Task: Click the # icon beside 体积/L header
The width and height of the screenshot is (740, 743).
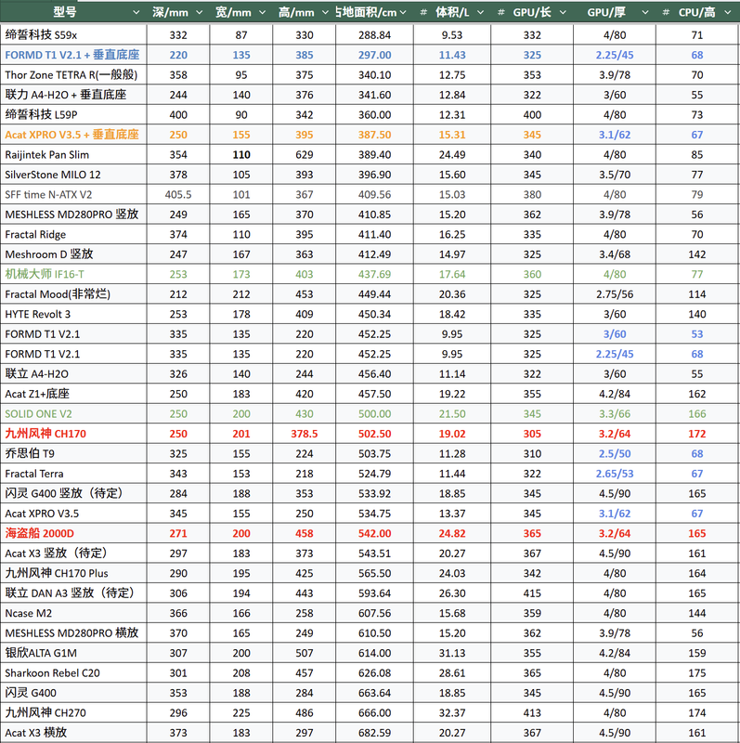Action: pyautogui.click(x=423, y=12)
